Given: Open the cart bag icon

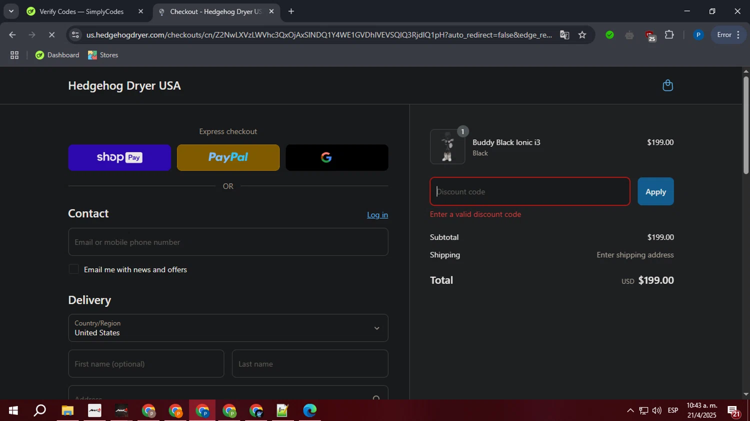Looking at the screenshot, I should (x=667, y=85).
